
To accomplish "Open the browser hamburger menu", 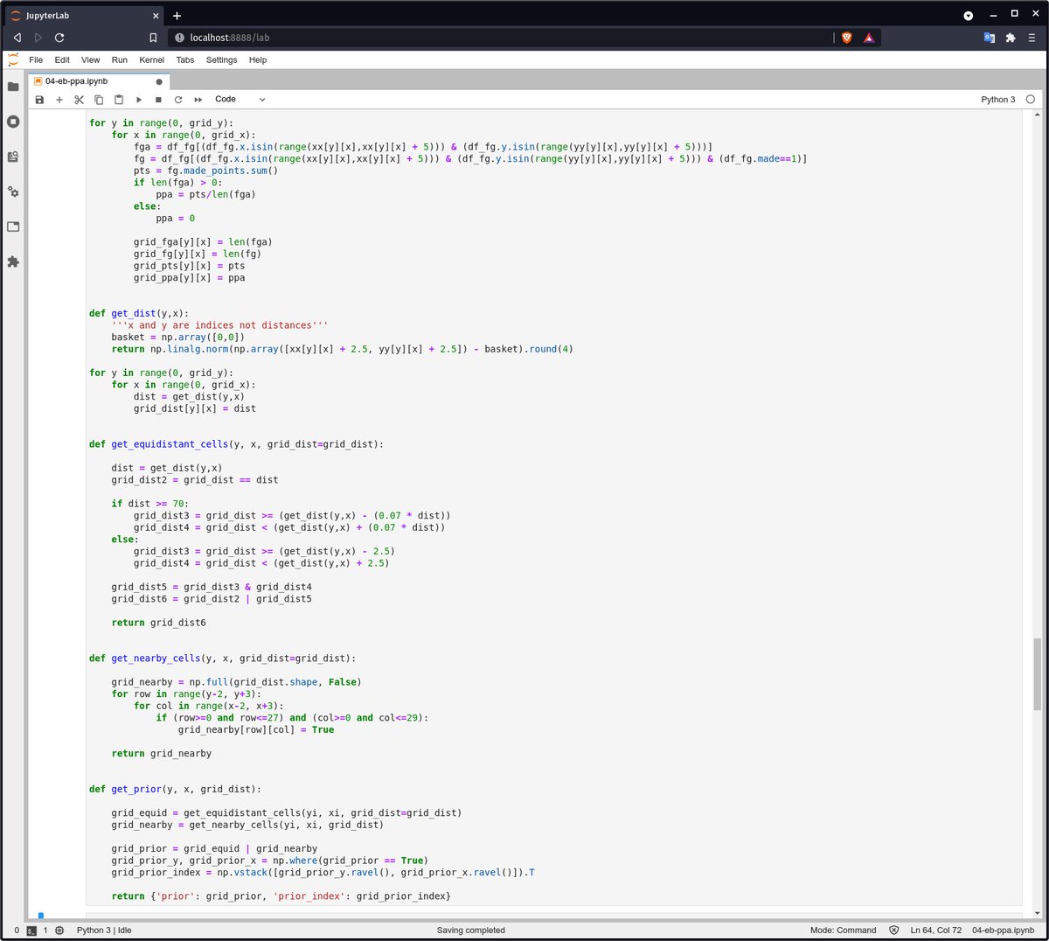I will pos(1032,38).
